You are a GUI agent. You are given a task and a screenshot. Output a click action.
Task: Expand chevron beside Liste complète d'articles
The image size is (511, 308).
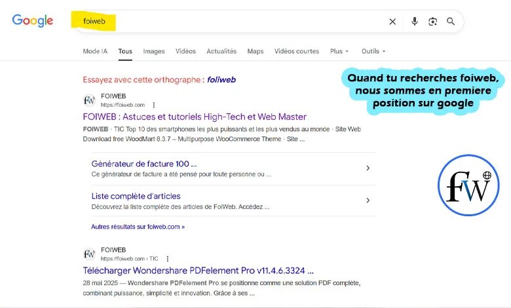pyautogui.click(x=368, y=201)
